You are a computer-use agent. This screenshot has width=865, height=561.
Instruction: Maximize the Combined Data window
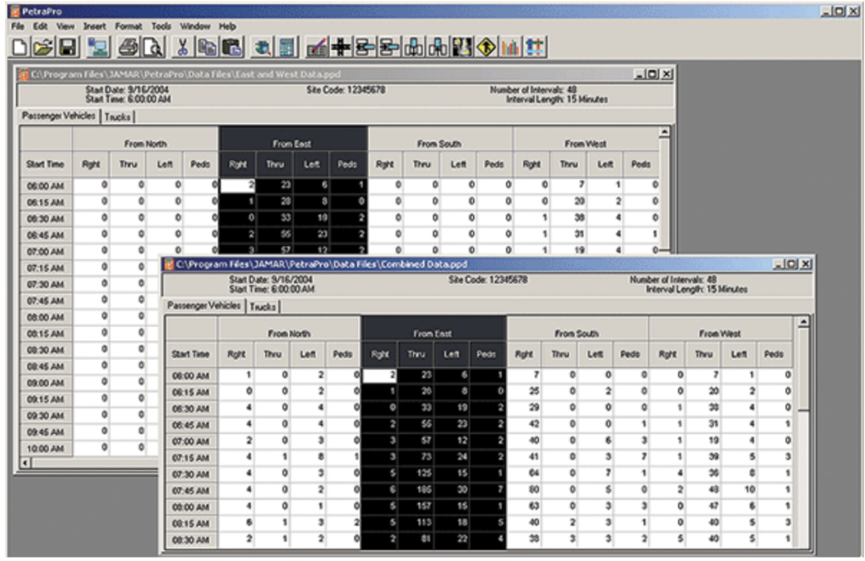[x=792, y=264]
